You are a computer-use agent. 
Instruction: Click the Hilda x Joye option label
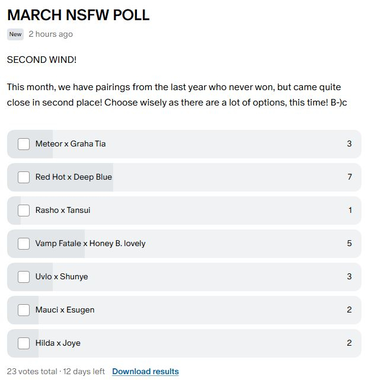(58, 343)
